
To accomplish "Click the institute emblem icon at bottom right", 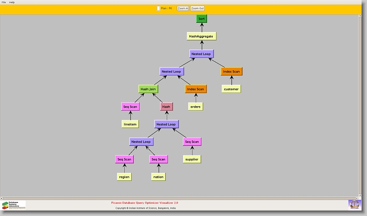I will point(354,204).
